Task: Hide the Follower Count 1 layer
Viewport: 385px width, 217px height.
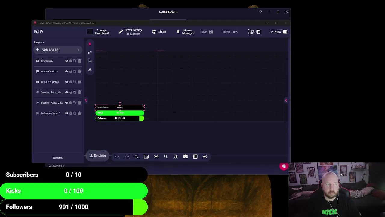Action: tap(66, 113)
